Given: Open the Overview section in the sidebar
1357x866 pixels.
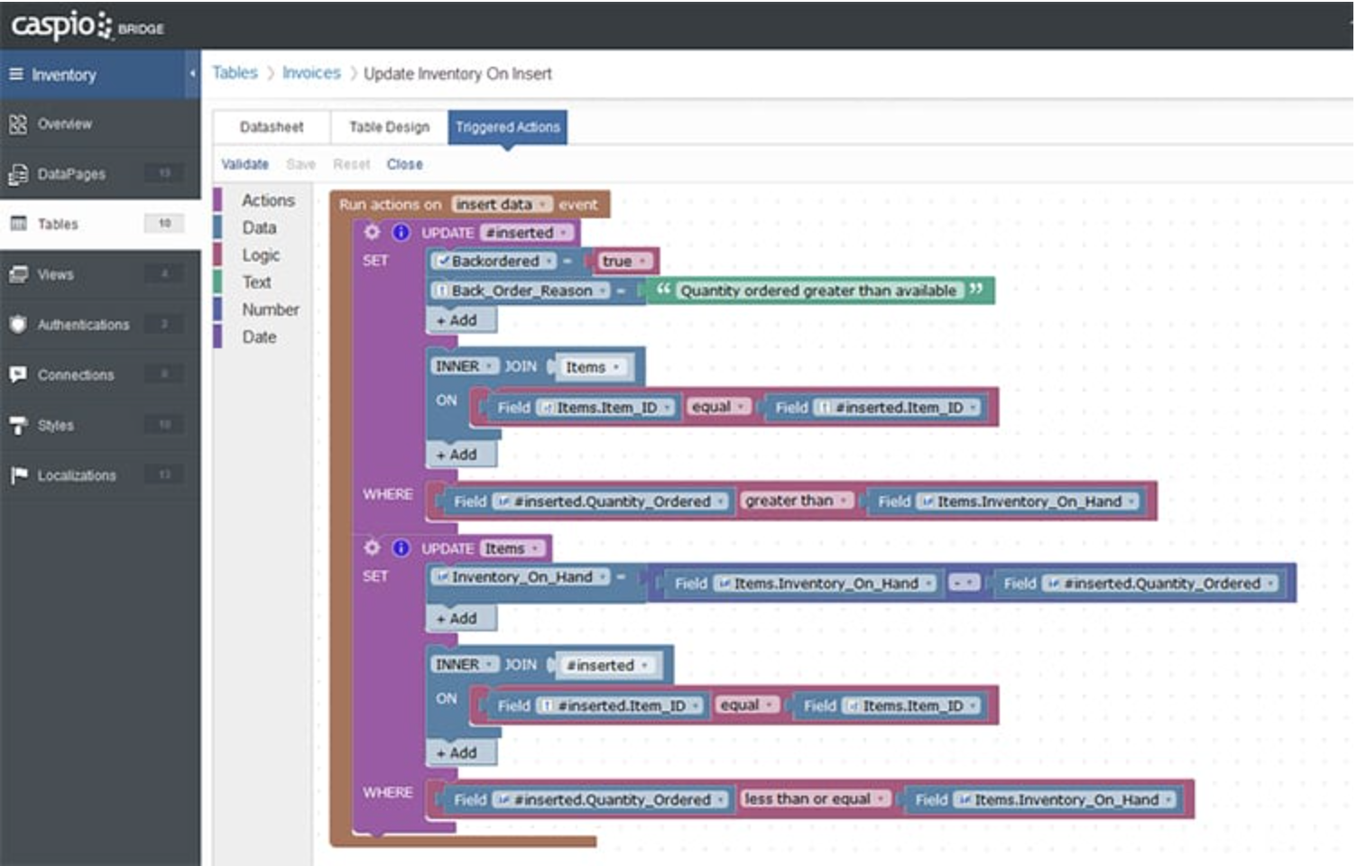Looking at the screenshot, I should 63,124.
